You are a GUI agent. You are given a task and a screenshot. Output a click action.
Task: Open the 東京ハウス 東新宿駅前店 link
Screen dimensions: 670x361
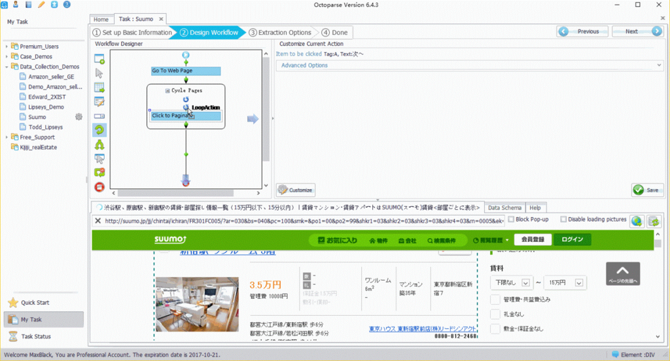tap(422, 328)
